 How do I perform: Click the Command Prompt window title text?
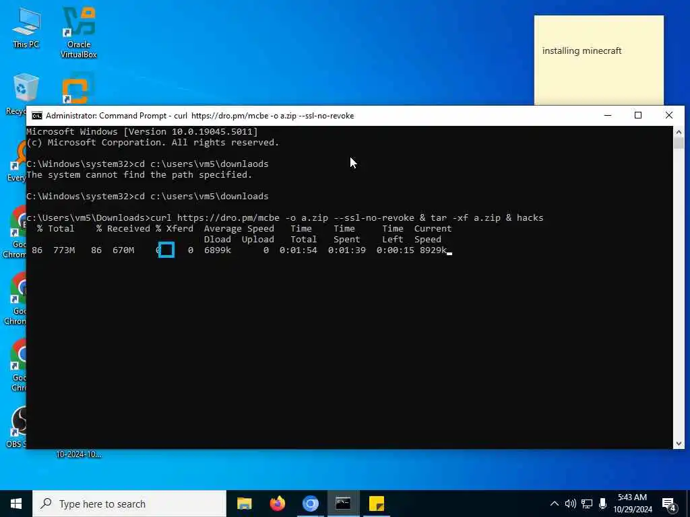(x=199, y=116)
